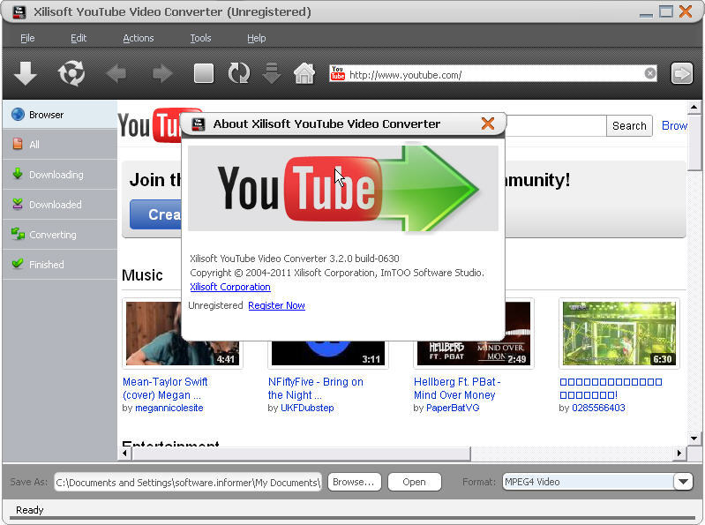Open the Actions menu

tap(139, 38)
